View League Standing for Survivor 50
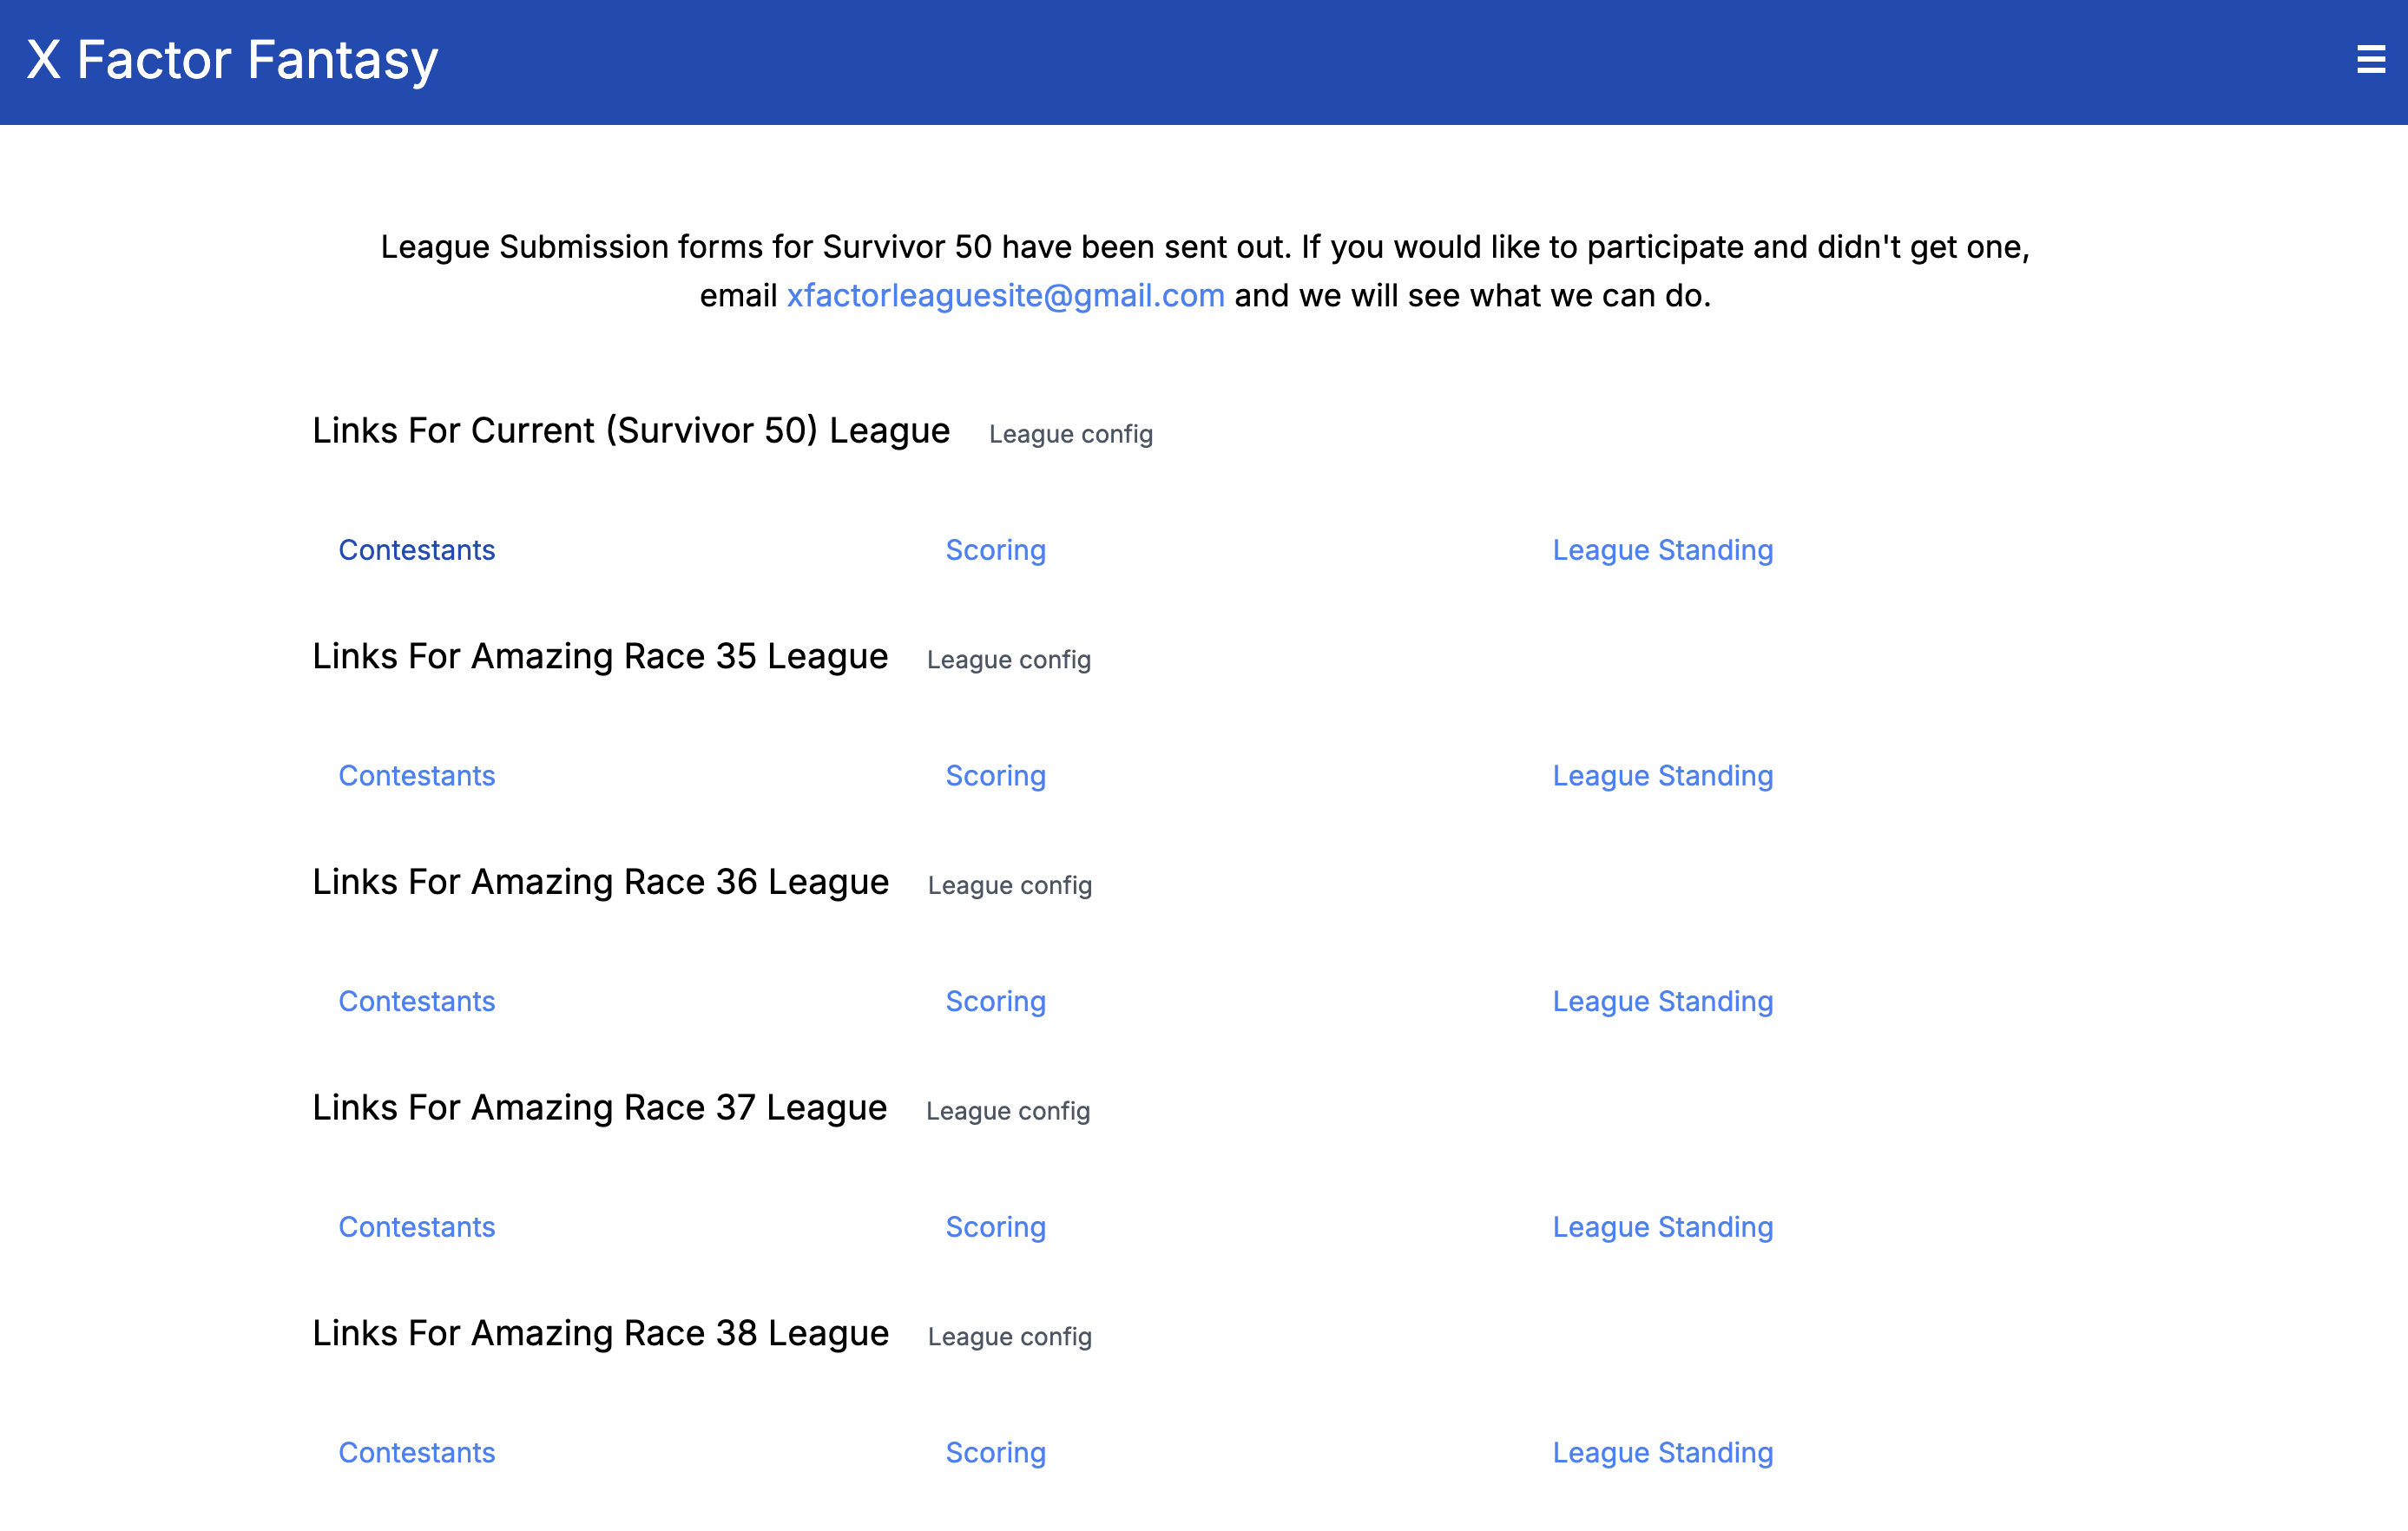Image resolution: width=2408 pixels, height=1531 pixels. click(x=1662, y=550)
